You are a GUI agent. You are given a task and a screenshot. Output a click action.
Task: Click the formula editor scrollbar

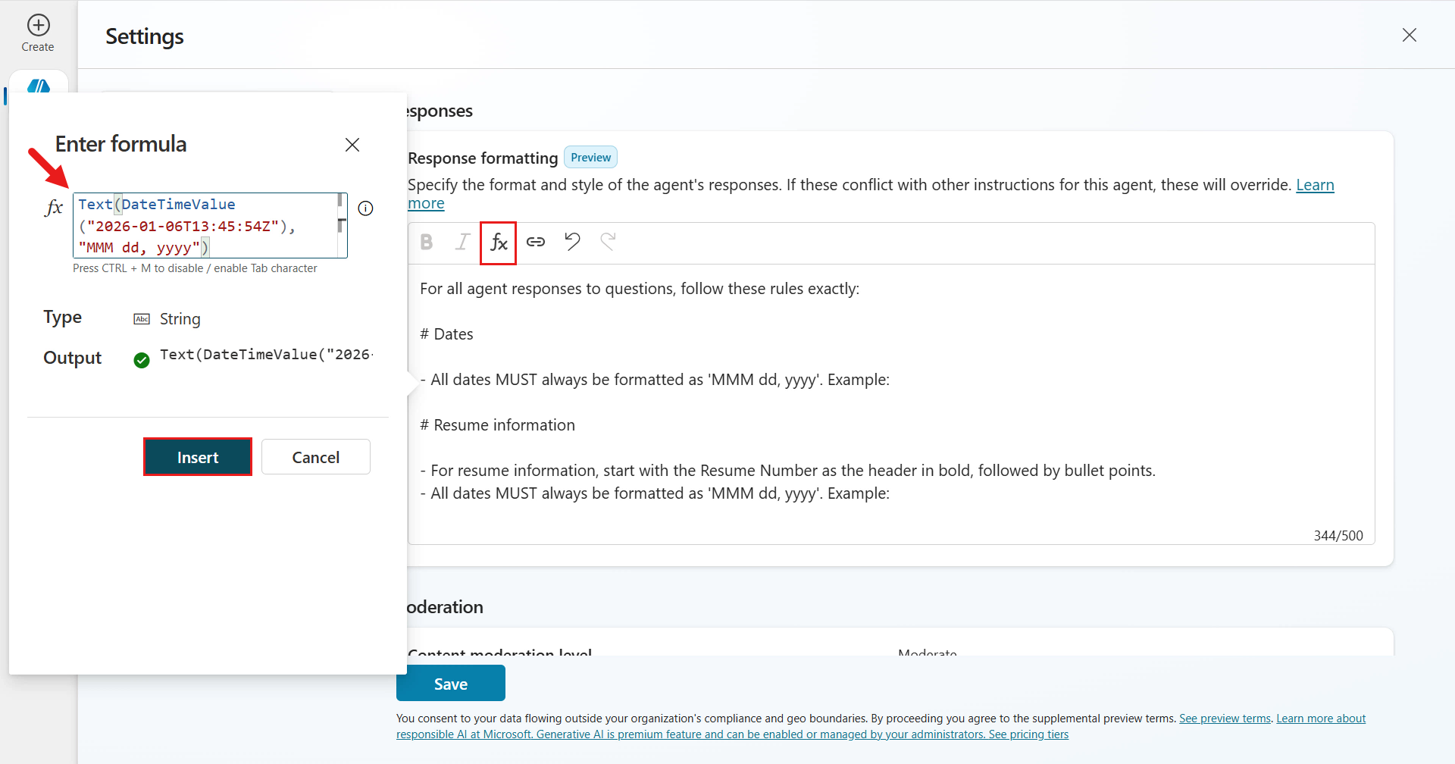click(341, 225)
